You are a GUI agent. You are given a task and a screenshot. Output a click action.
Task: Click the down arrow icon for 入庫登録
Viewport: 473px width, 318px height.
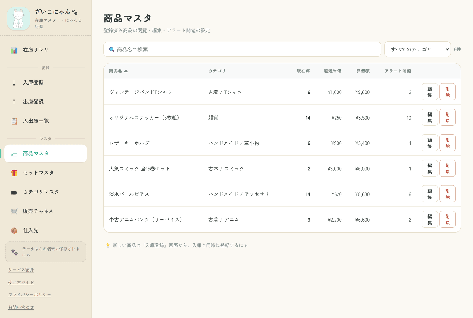tap(14, 83)
